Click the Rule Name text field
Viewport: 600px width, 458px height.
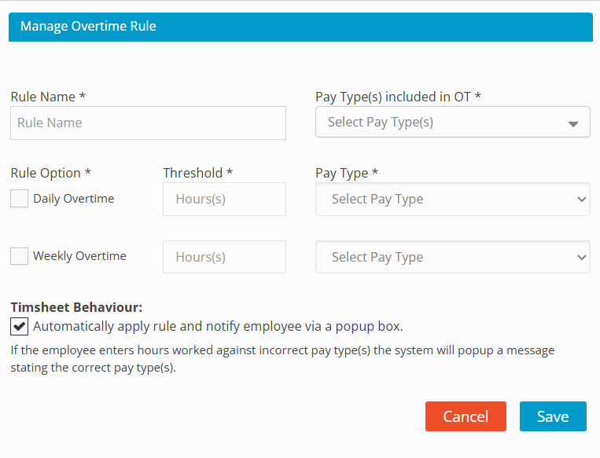click(148, 123)
